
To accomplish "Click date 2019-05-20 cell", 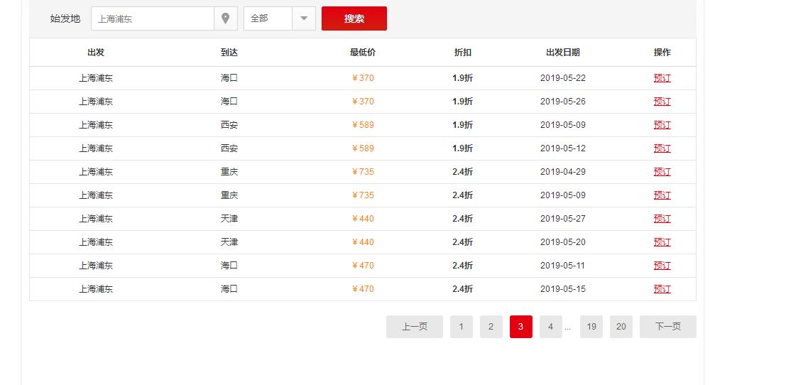I will 563,242.
